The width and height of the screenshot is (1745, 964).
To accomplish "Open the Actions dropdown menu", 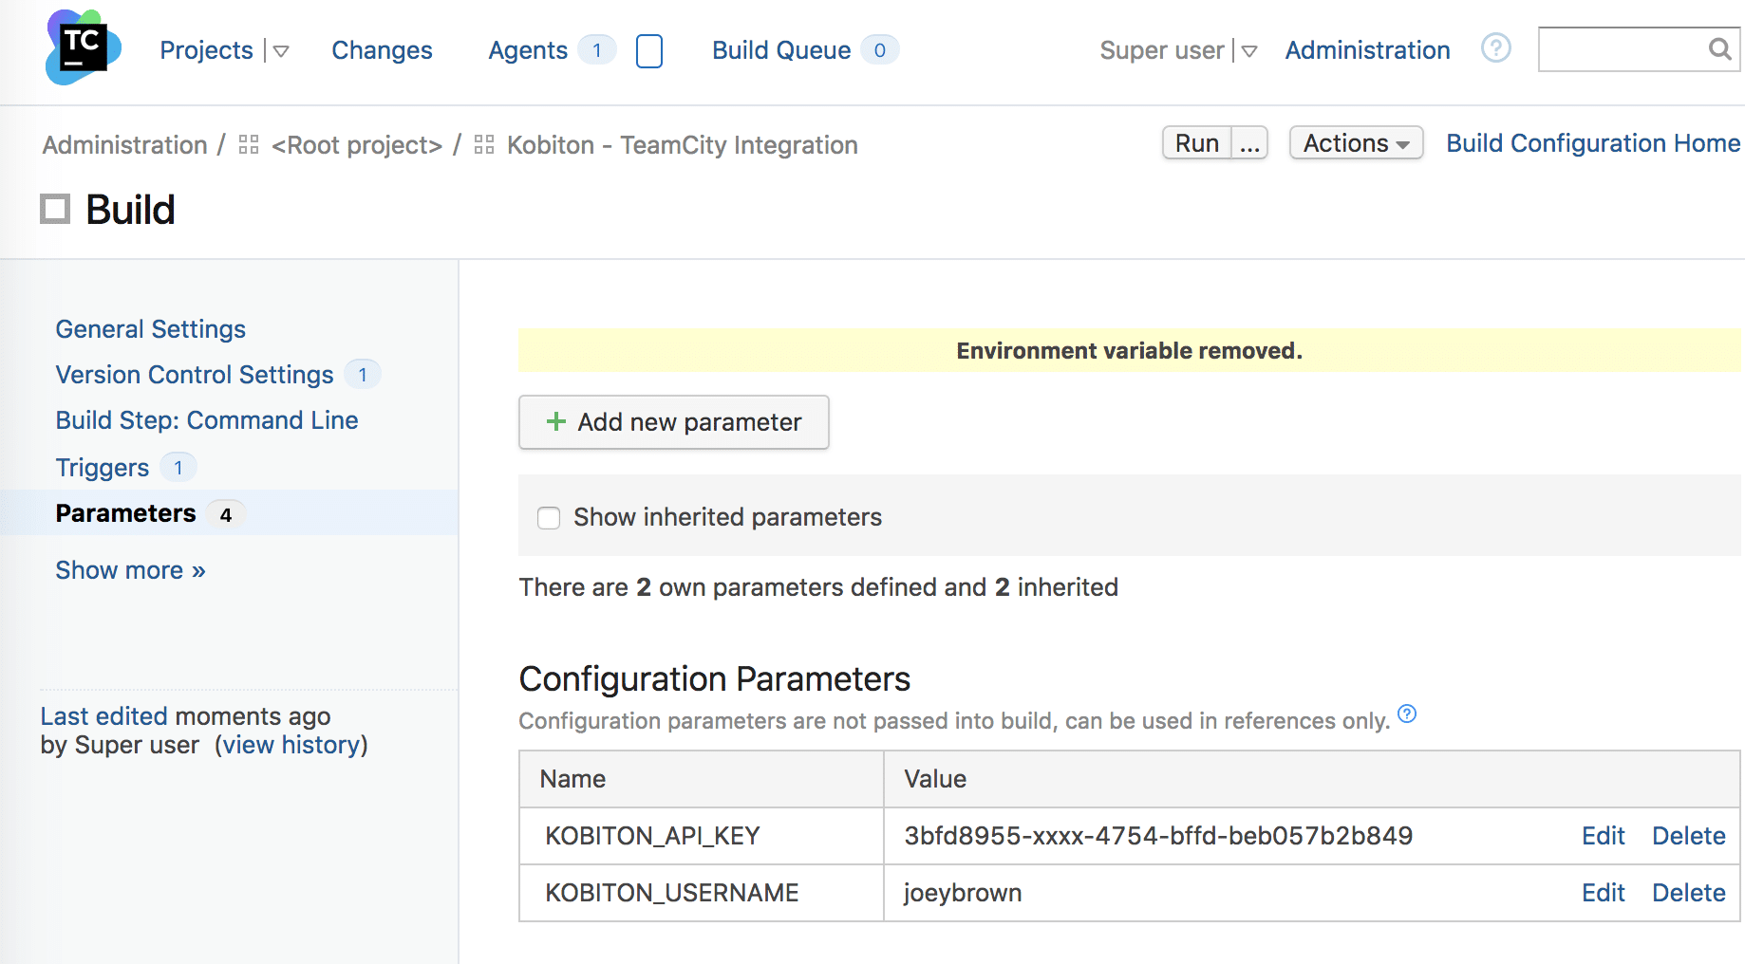I will [1356, 143].
